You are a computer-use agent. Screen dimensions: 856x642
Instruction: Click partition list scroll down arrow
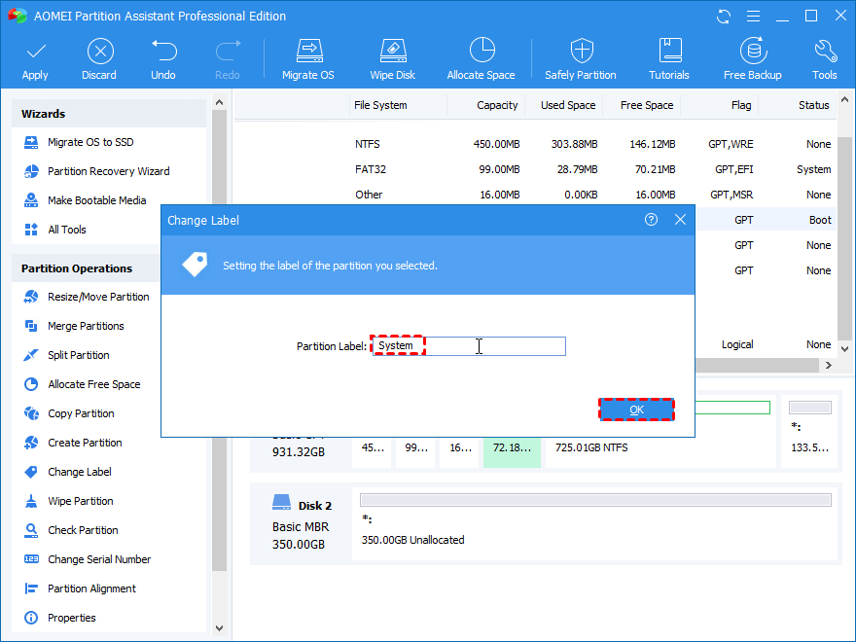844,349
